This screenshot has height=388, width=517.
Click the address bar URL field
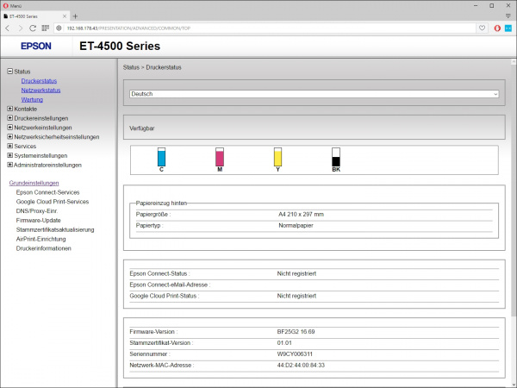(258, 28)
